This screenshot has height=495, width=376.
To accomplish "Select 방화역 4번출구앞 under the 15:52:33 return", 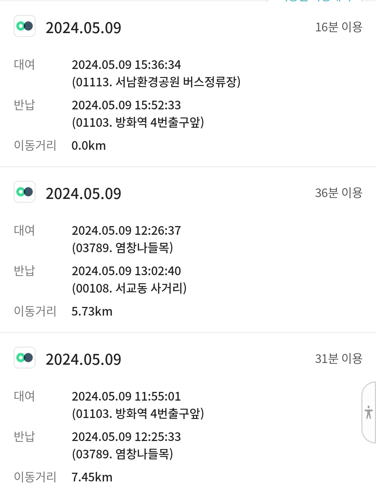I will [x=138, y=123].
